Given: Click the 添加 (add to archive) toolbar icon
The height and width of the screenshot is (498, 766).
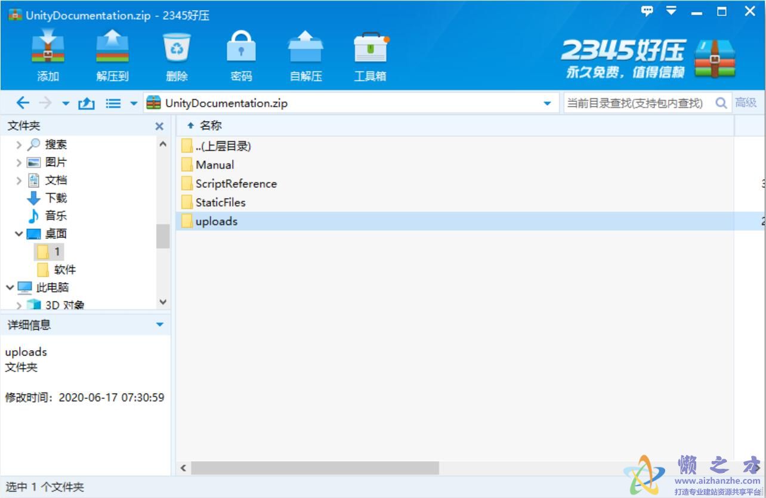Looking at the screenshot, I should [x=48, y=55].
